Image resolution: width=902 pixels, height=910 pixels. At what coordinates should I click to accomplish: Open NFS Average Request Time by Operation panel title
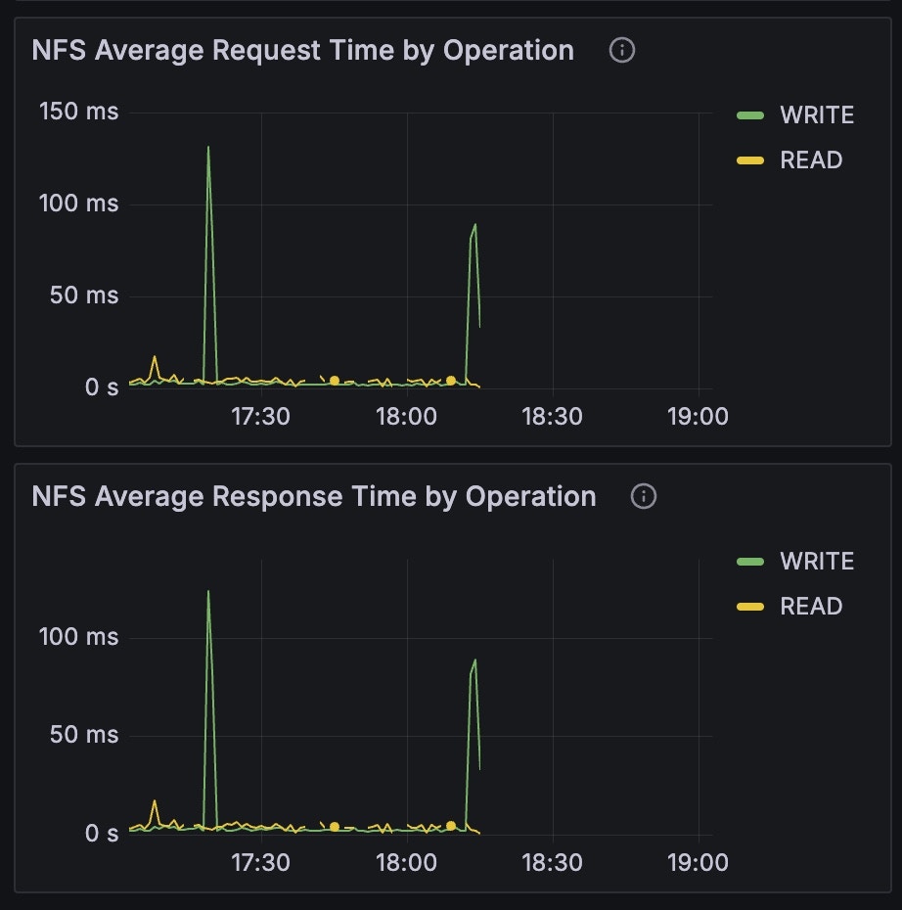(303, 50)
